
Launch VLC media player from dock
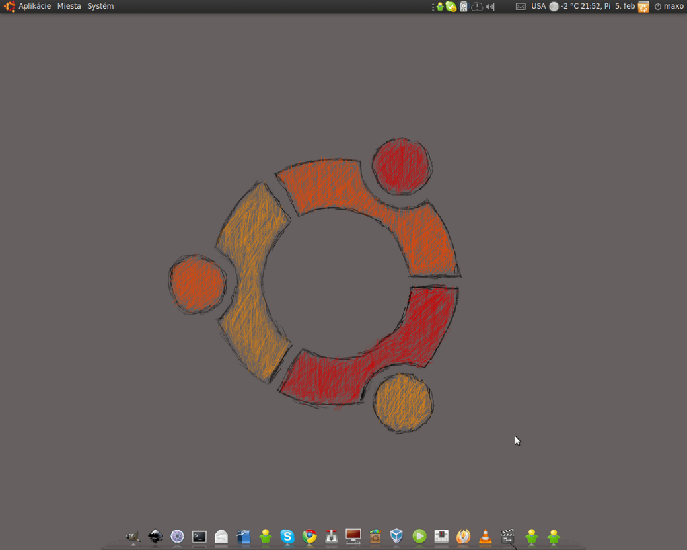click(485, 536)
